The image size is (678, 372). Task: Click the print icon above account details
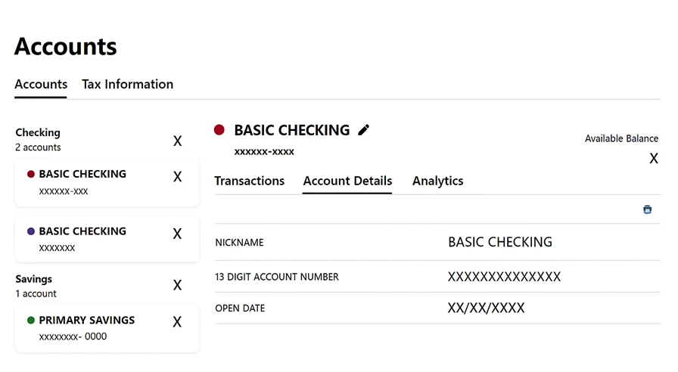point(647,209)
